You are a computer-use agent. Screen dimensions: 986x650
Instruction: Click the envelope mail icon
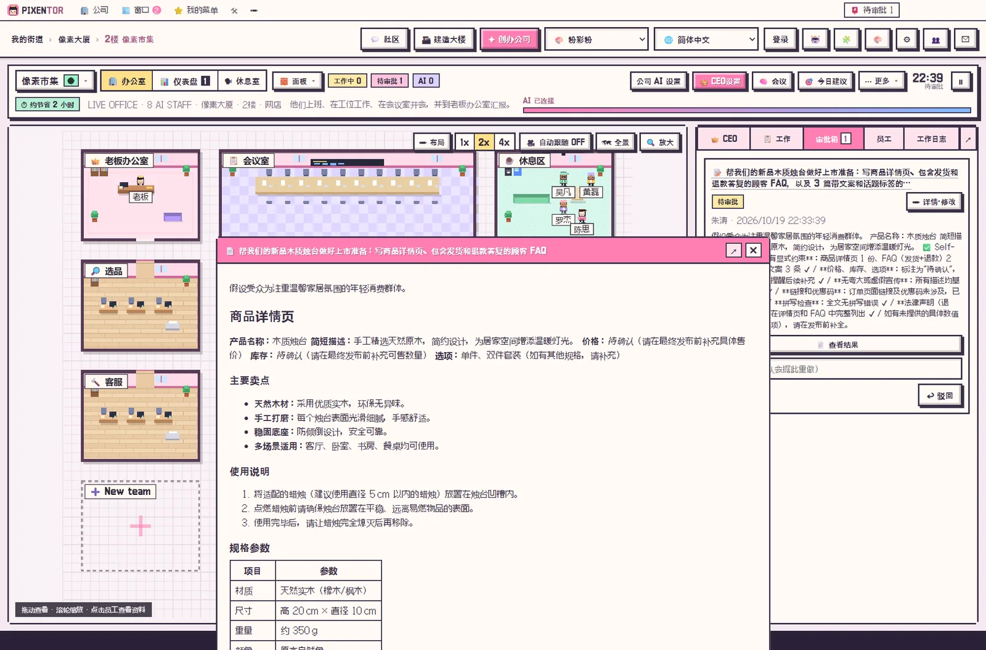pos(965,39)
